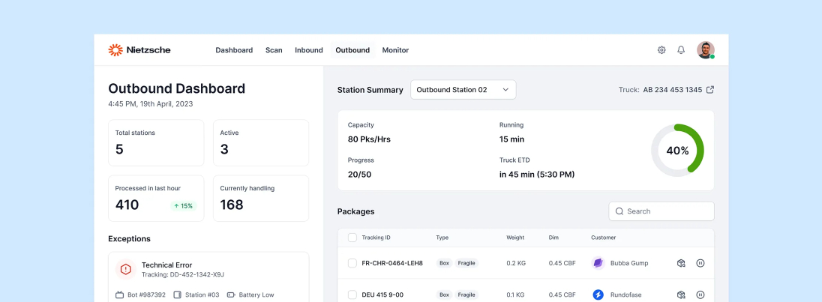Toggle the select-all packages checkbox
Screen dimensions: 822x302
click(x=352, y=238)
